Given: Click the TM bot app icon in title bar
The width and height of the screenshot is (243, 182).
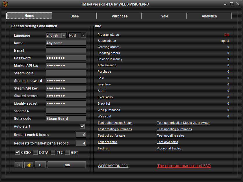Looking at the screenshot, I should pos(5,4).
